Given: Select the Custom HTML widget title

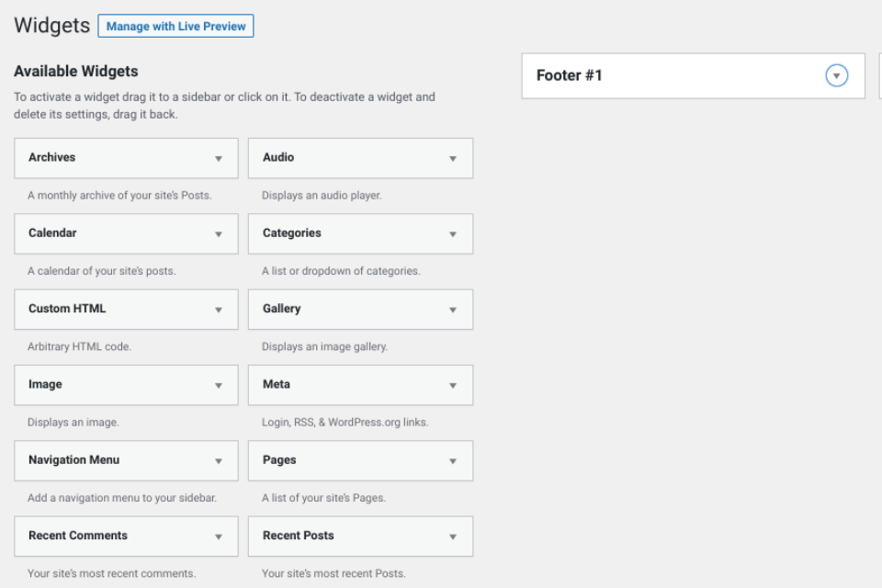Looking at the screenshot, I should point(67,309).
